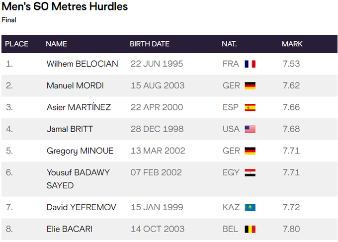Click the Kazakhstan flag icon
The height and width of the screenshot is (242, 338).
pos(250,207)
